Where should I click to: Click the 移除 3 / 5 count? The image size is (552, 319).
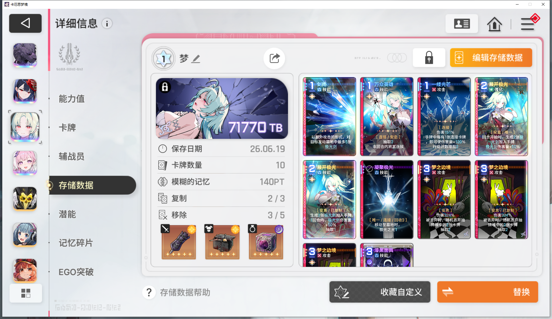pos(276,215)
